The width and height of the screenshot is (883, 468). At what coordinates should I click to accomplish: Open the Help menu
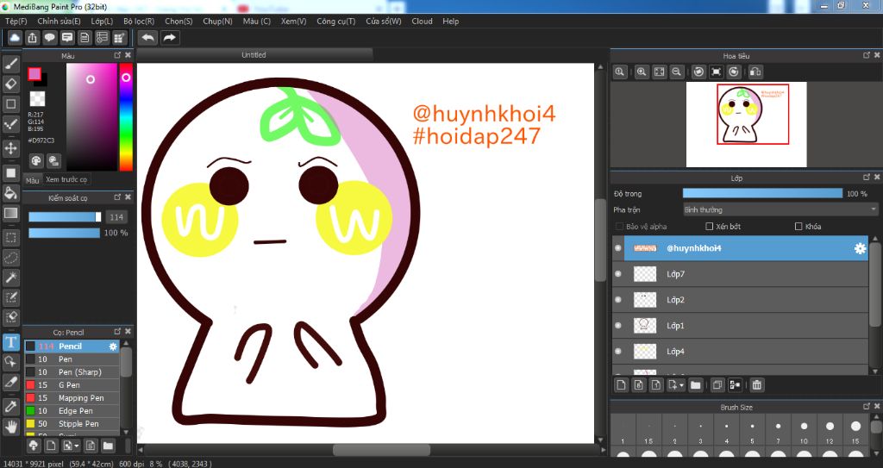pos(450,22)
